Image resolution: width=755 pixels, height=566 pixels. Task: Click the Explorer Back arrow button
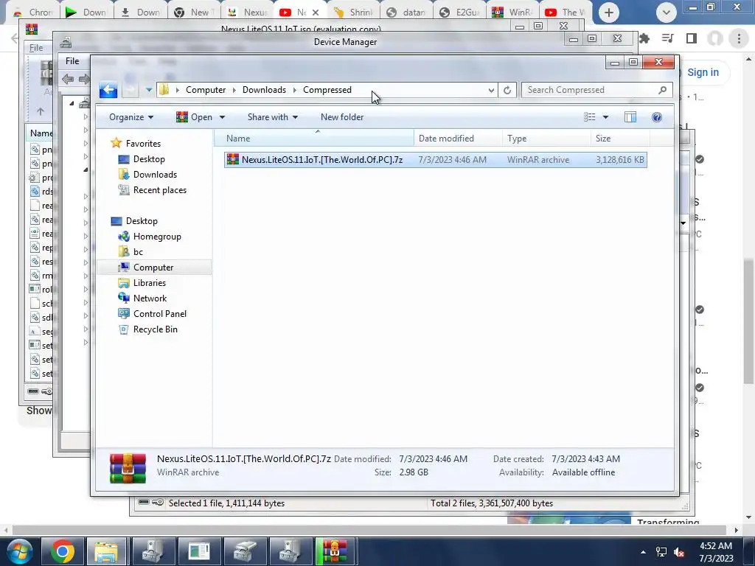click(x=108, y=90)
